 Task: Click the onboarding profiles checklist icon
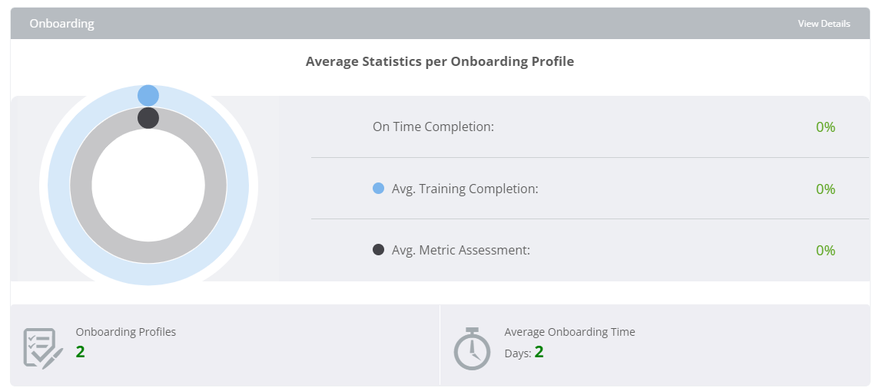tap(43, 349)
